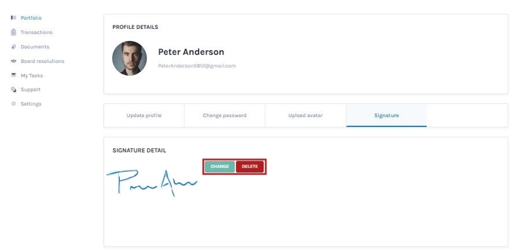Click the My Tasks envelope icon

click(x=14, y=75)
